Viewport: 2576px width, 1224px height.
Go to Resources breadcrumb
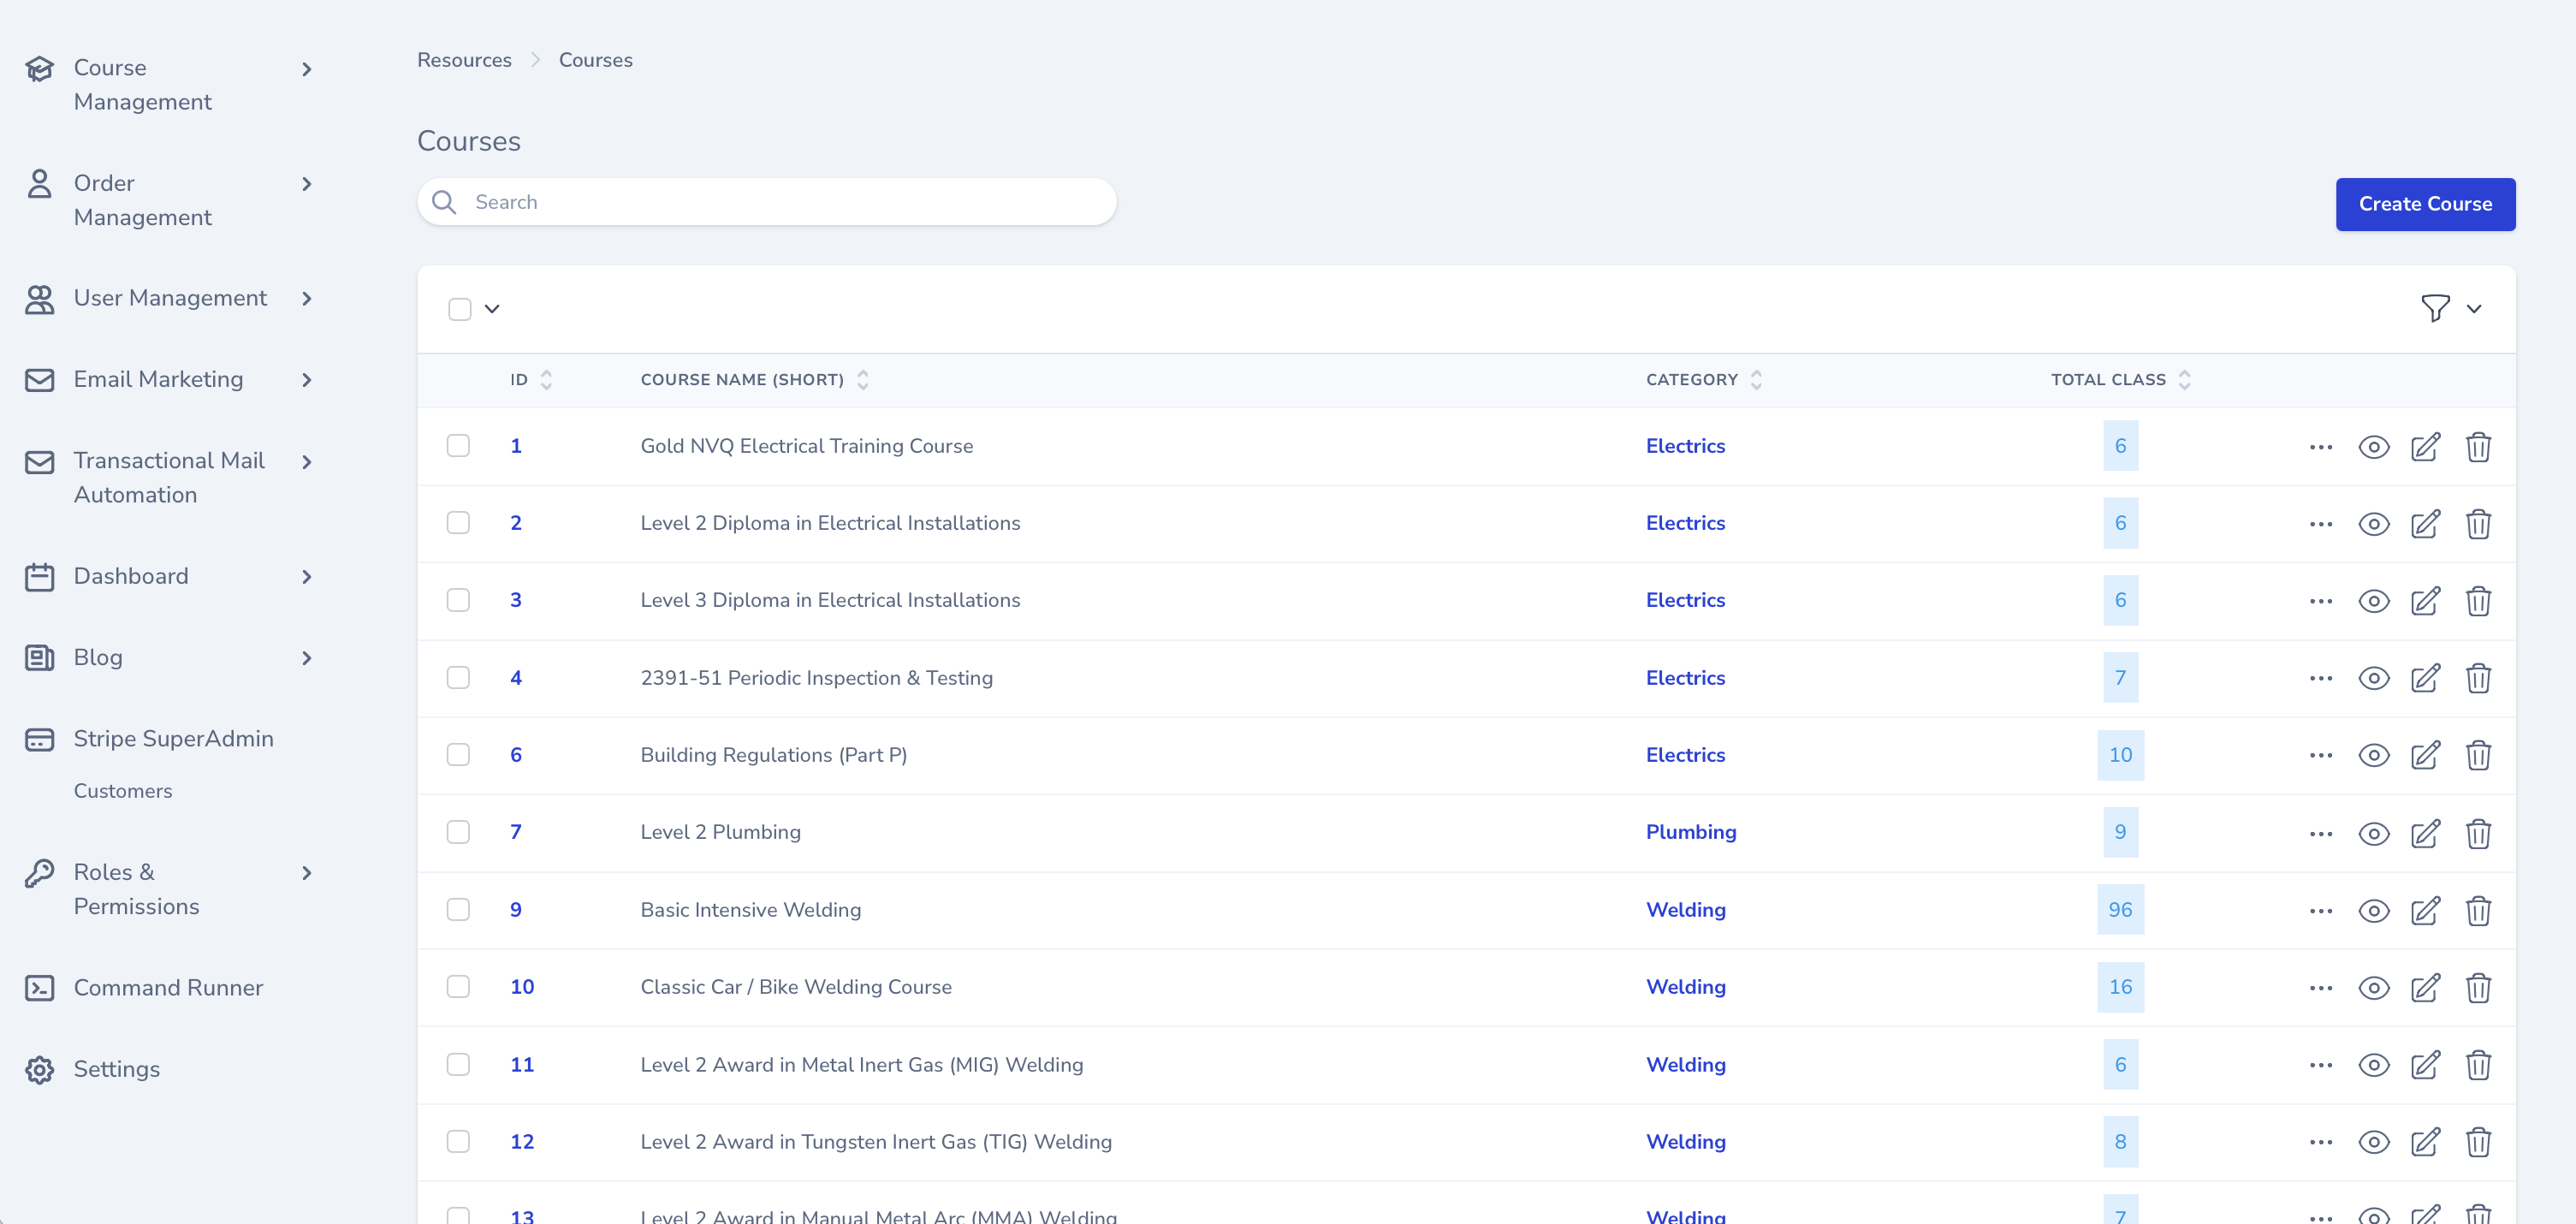[464, 60]
